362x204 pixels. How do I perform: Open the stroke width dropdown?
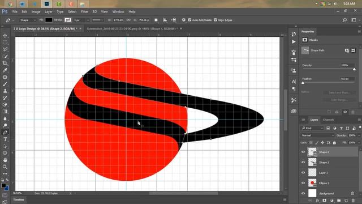(88, 20)
